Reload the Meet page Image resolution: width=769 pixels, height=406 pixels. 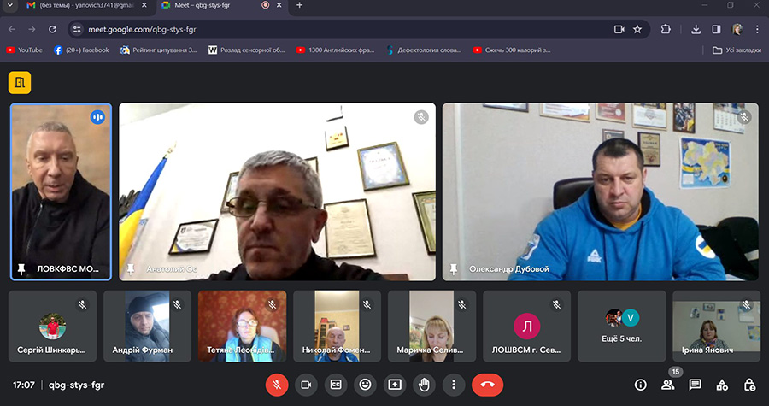click(52, 29)
